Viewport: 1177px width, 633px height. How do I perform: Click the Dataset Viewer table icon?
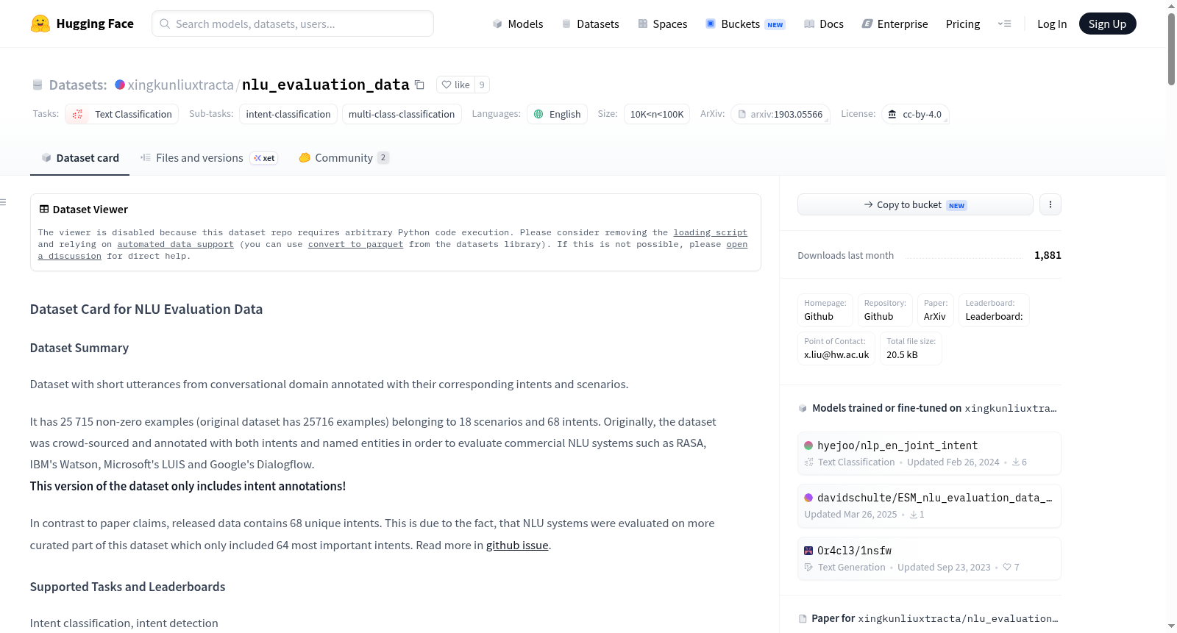coord(44,209)
